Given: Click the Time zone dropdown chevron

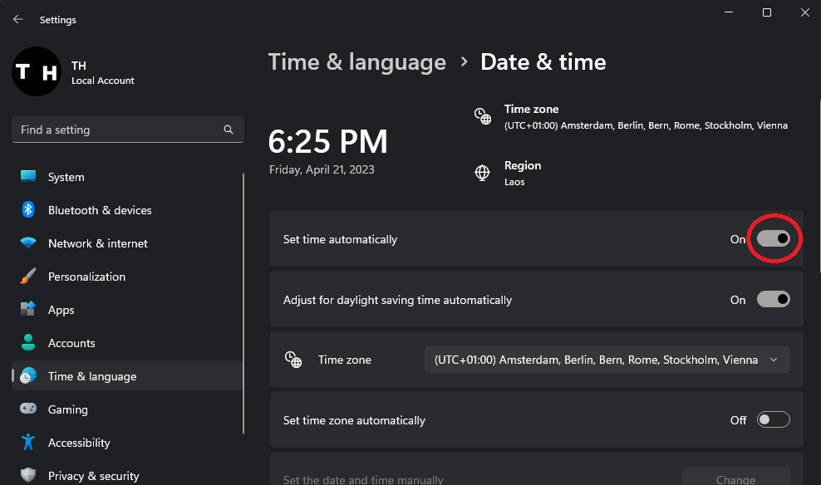Looking at the screenshot, I should pos(774,360).
